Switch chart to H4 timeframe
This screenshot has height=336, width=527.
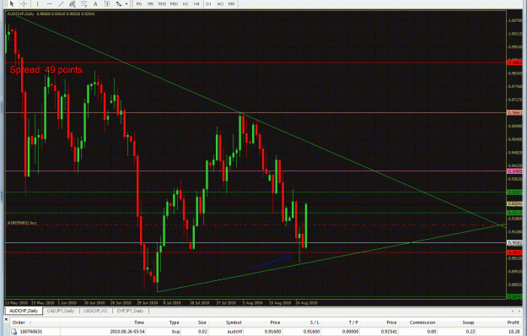[196, 3]
